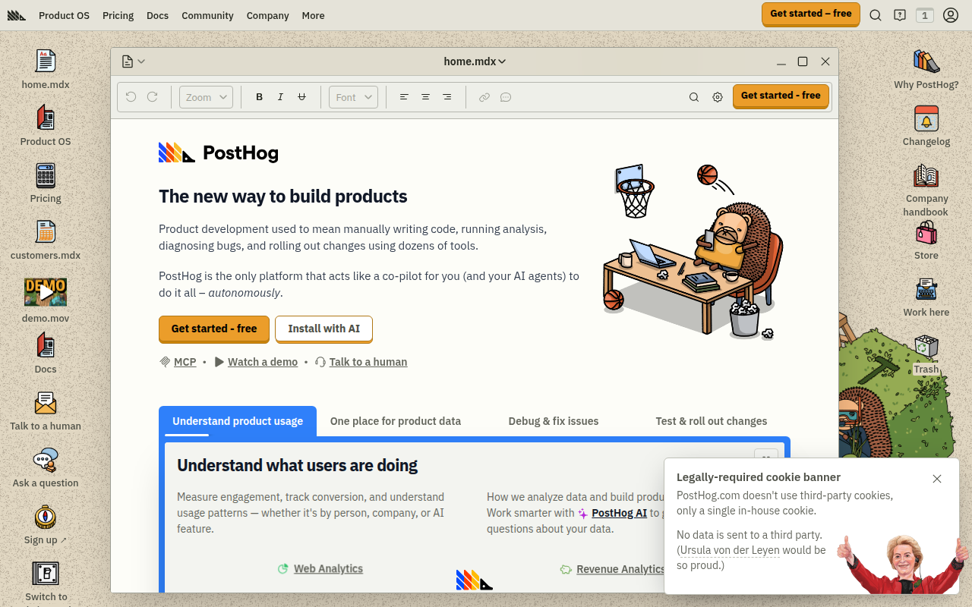The height and width of the screenshot is (607, 972).
Task: Click the Ursula von der Leyen link
Action: click(x=730, y=550)
